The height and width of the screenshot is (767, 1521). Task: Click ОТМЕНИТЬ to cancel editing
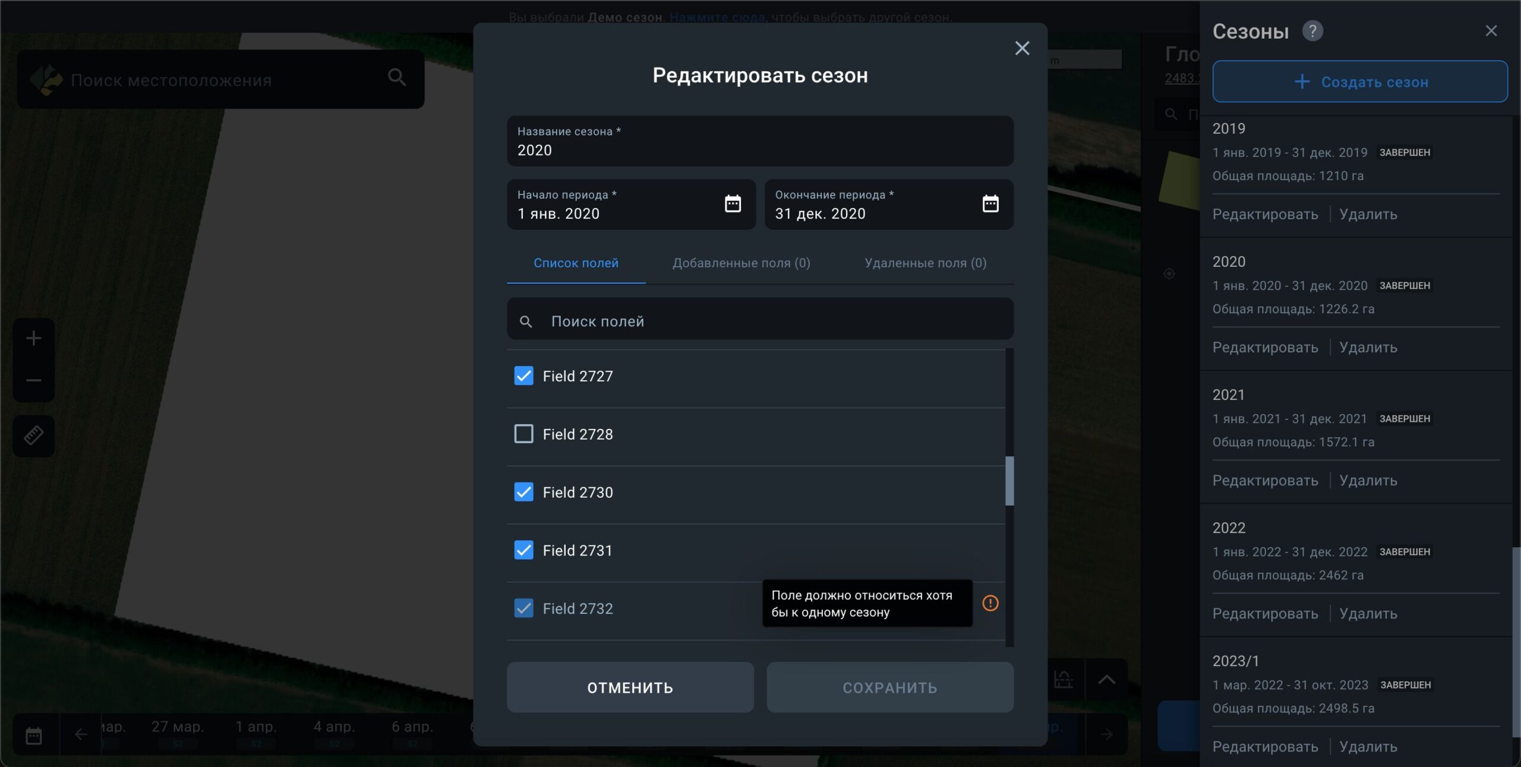click(630, 687)
